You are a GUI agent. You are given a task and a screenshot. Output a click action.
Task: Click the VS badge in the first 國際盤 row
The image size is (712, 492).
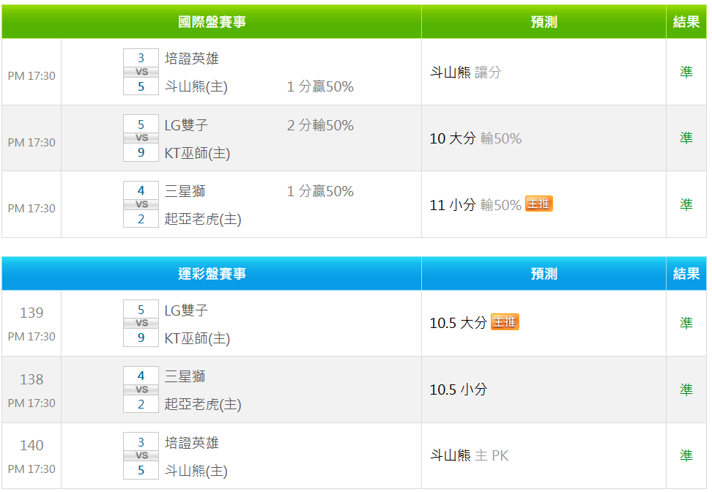[141, 72]
